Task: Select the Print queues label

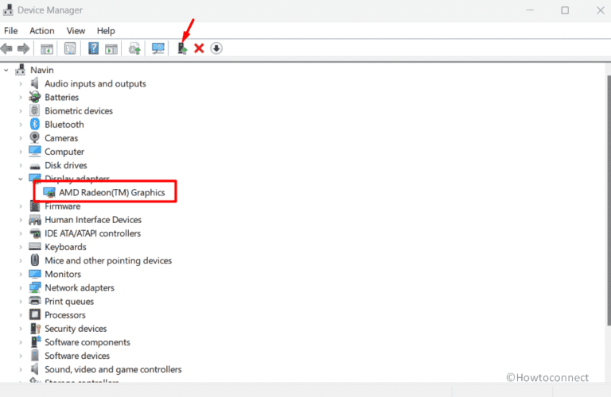Action: (x=69, y=302)
